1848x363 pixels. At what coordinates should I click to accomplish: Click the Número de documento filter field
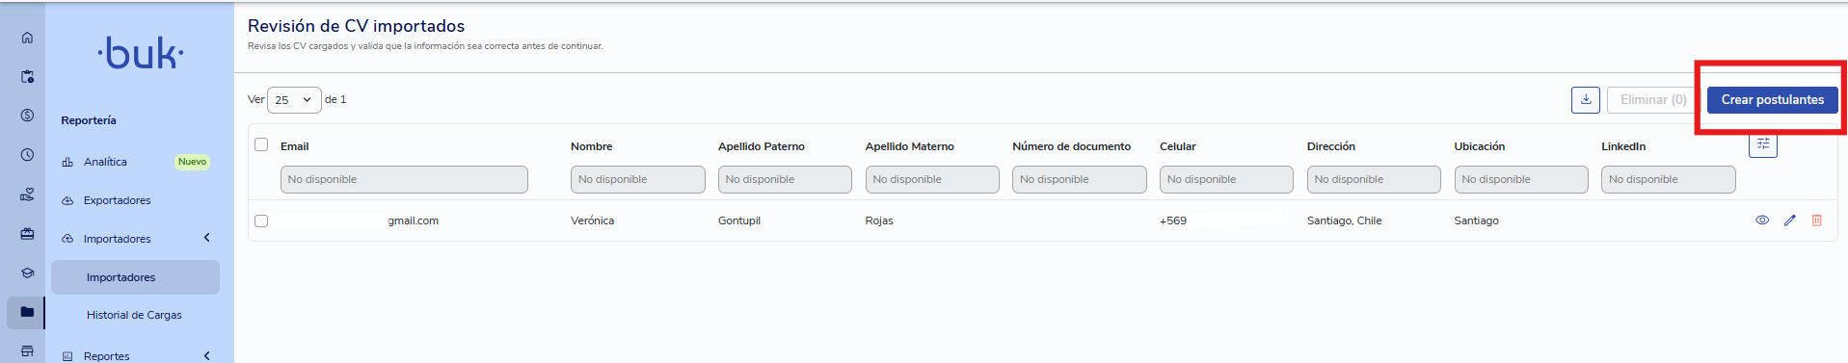pos(1080,179)
